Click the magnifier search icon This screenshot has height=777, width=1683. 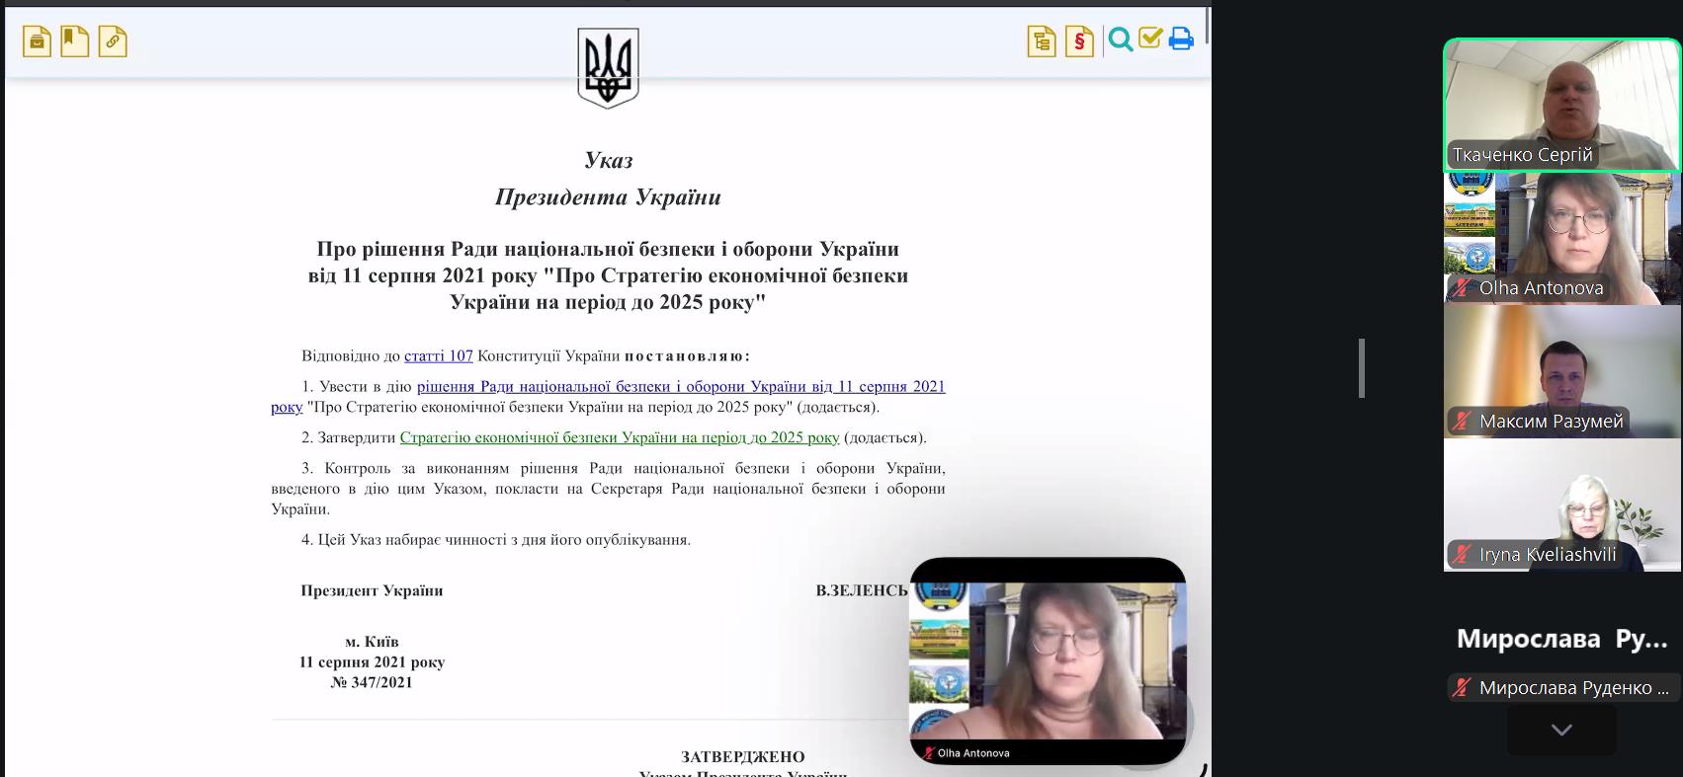tap(1120, 40)
